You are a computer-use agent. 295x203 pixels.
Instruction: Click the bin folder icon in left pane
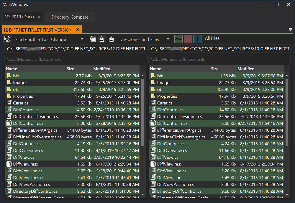pyautogui.click(x=9, y=76)
